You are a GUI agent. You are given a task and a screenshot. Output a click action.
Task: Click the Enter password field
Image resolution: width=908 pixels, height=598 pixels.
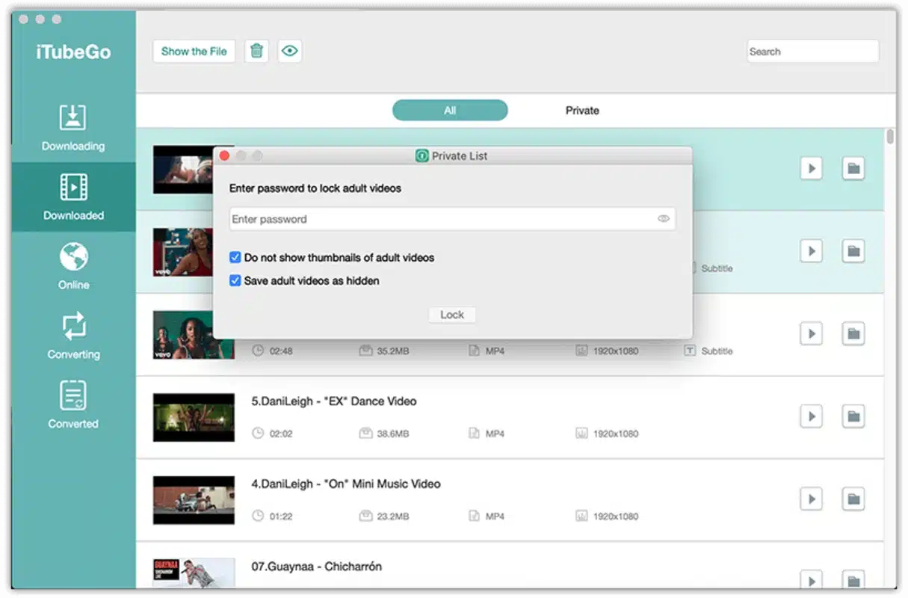452,219
